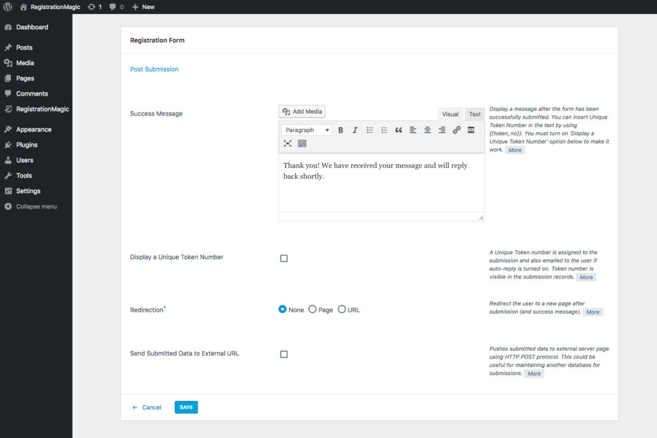Center align the message text

click(427, 130)
